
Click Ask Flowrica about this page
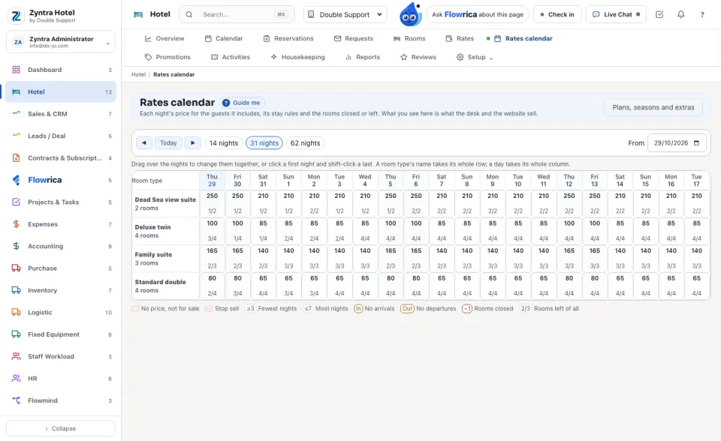478,14
